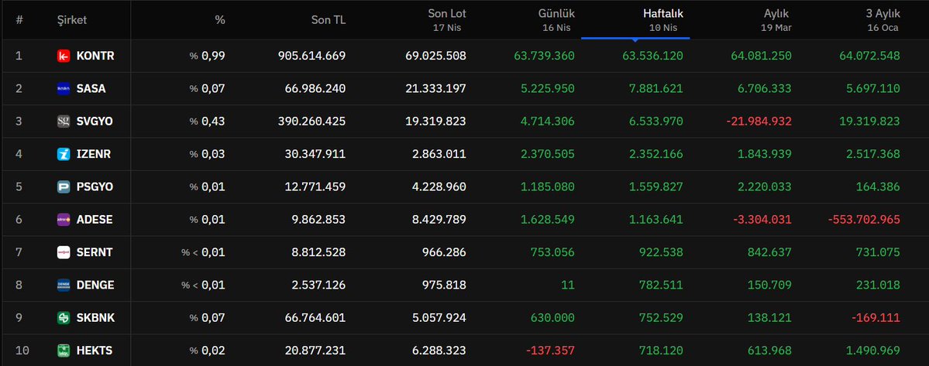Image resolution: width=929 pixels, height=366 pixels.
Task: Open the IZENR ticker link
Action: pyautogui.click(x=94, y=154)
